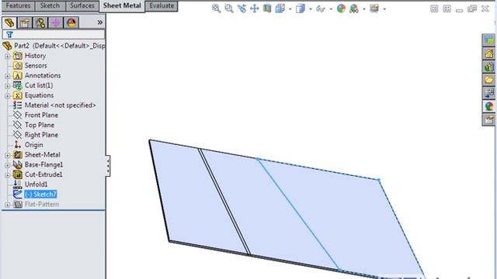The width and height of the screenshot is (497, 279).
Task: Open the Apply Scene dropdown arrow
Action: pyautogui.click(x=364, y=9)
